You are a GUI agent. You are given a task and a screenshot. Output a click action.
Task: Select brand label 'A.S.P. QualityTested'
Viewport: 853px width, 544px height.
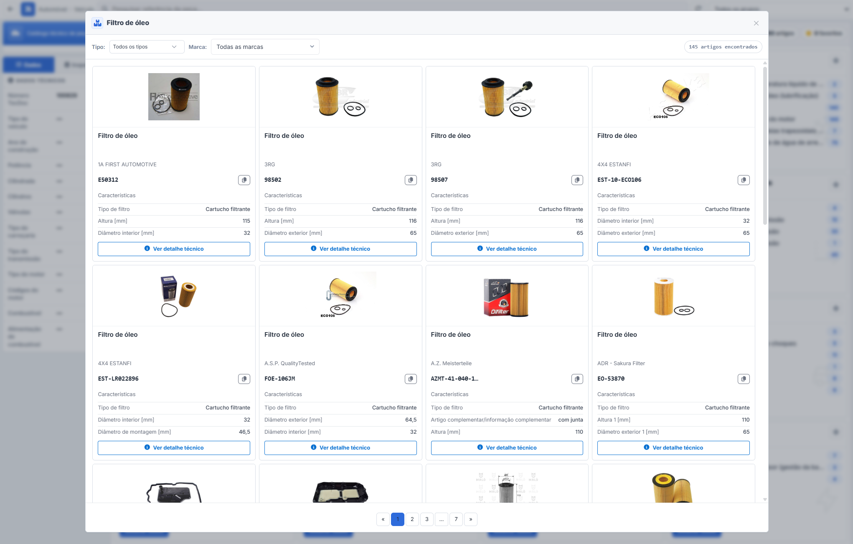pos(289,364)
